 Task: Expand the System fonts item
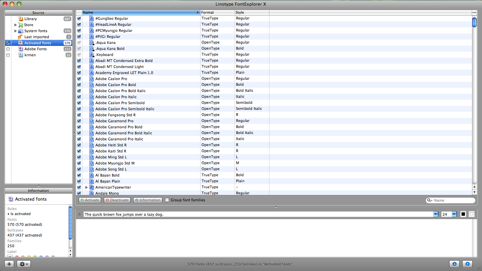pos(15,31)
